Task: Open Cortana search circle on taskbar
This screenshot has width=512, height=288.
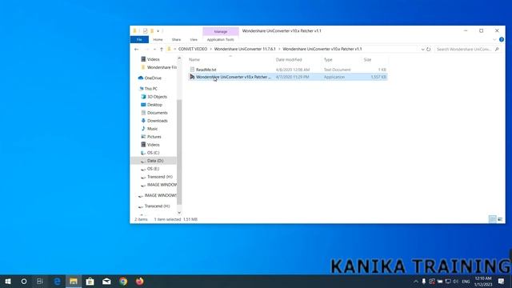Action: point(24,281)
